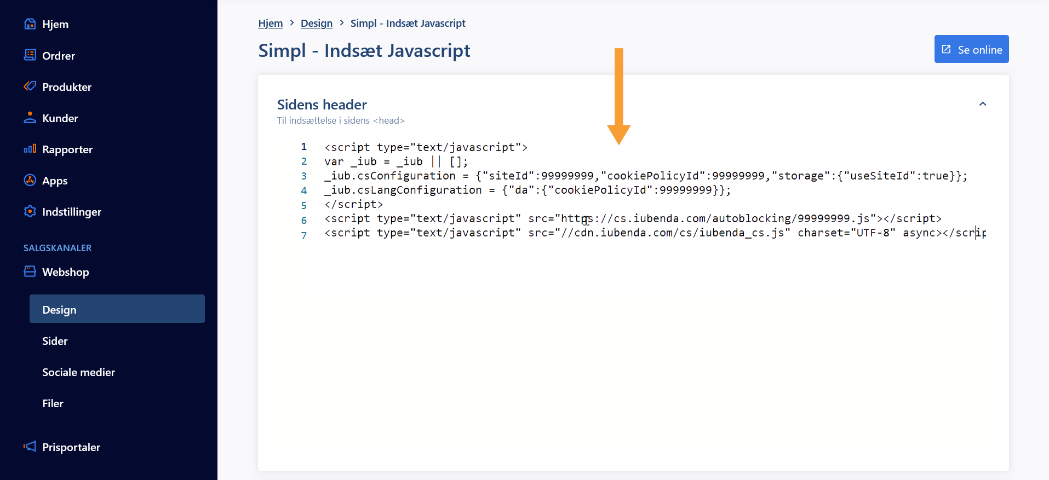Click the Webshop storefront icon
This screenshot has width=1049, height=480.
(x=30, y=271)
